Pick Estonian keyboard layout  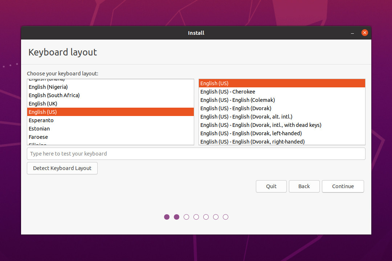tap(110, 129)
